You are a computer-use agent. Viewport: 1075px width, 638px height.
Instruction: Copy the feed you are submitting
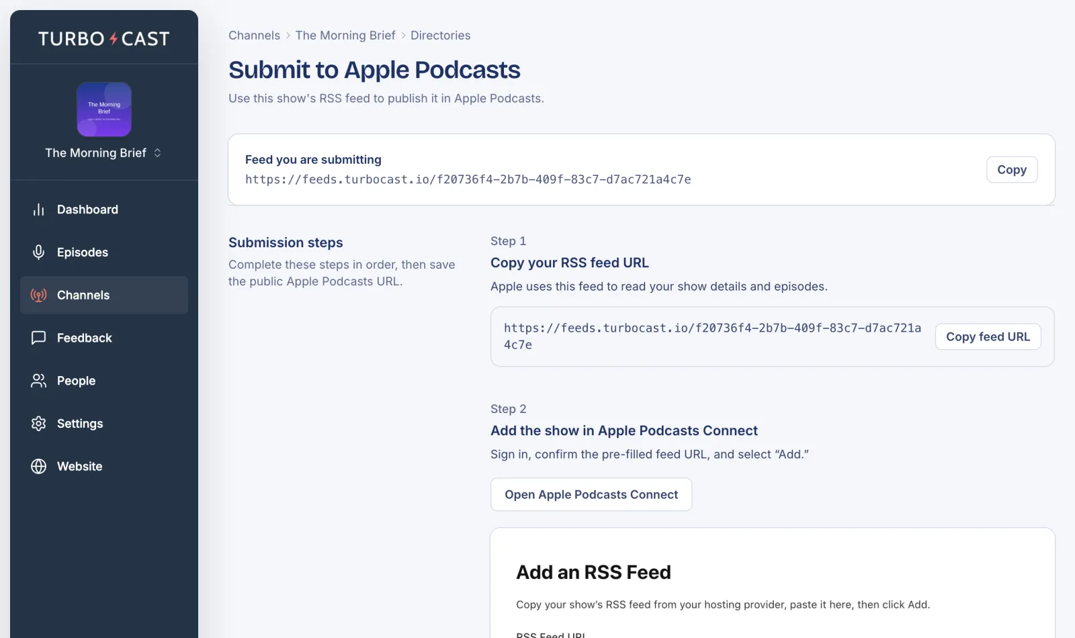1012,170
